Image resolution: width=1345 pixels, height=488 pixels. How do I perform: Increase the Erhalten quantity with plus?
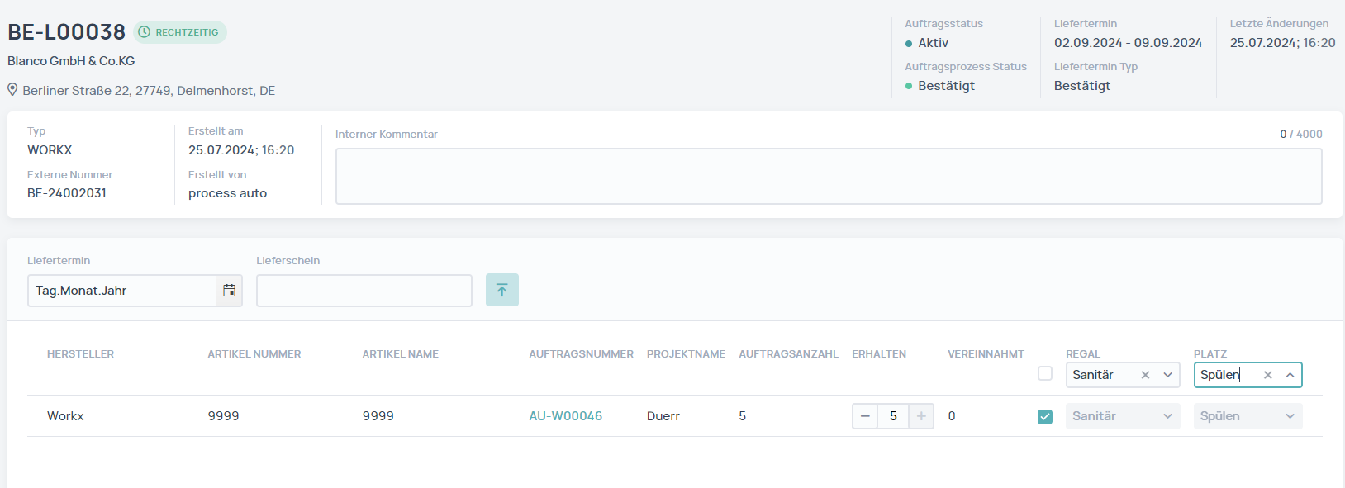point(921,416)
